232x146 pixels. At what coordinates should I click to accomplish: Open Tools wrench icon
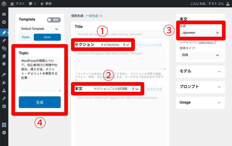(4, 98)
